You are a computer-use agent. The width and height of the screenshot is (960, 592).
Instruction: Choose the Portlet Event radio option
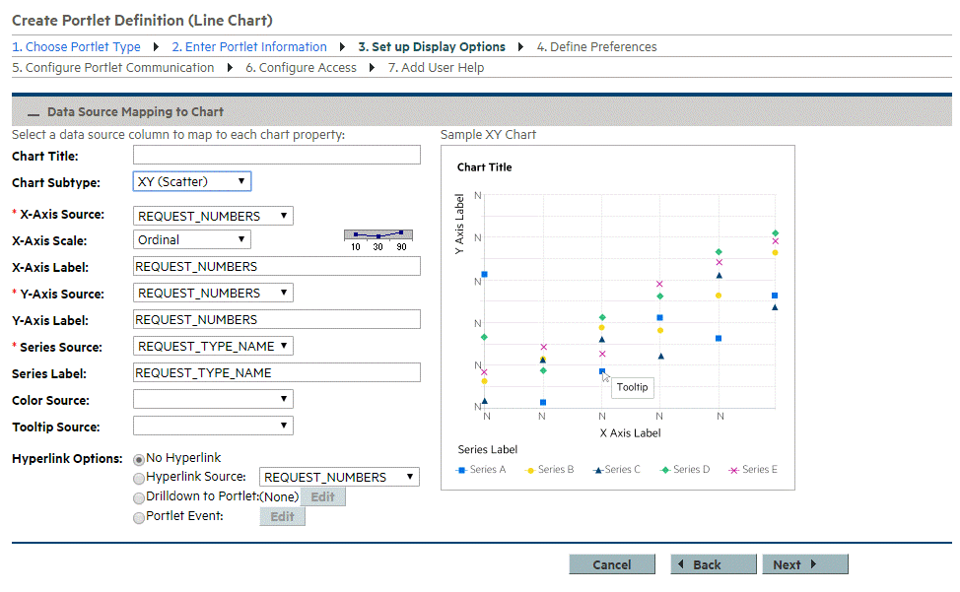coord(138,517)
